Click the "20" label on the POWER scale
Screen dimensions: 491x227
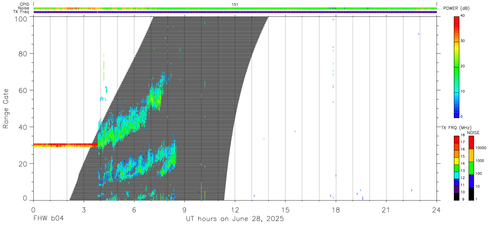[x=463, y=66]
